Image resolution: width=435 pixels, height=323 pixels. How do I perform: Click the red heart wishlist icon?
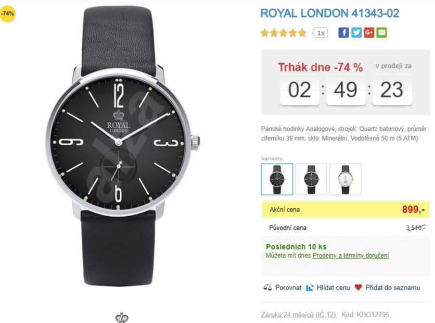coord(358,287)
